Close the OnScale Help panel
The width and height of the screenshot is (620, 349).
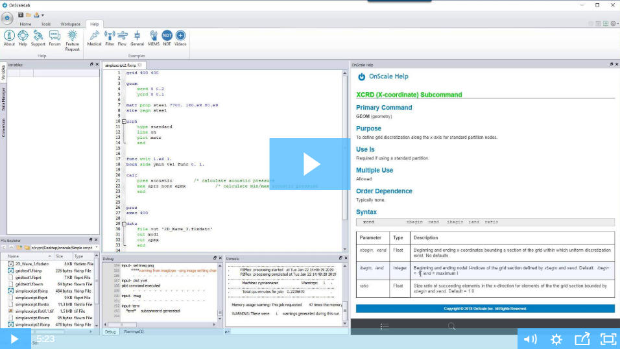pos(617,64)
